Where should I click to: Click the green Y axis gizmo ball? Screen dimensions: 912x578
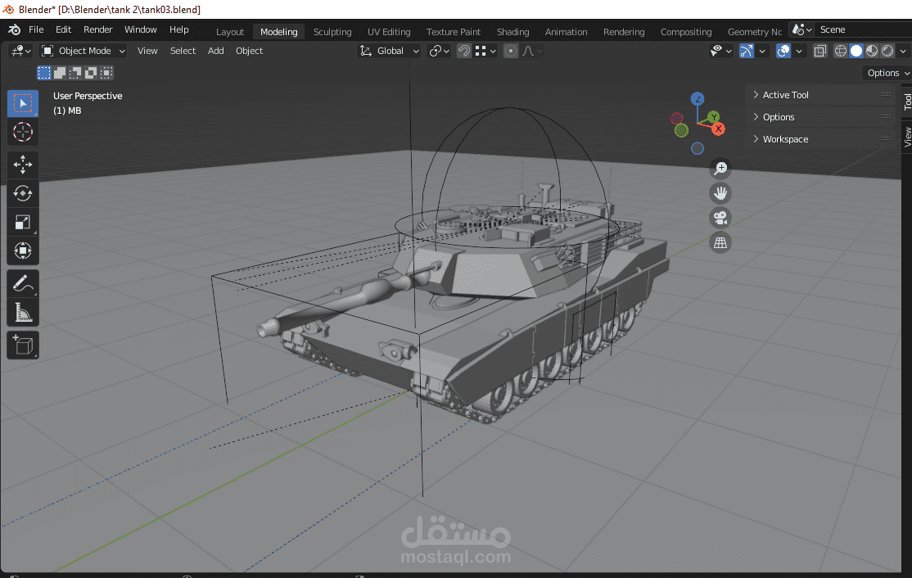coord(714,117)
